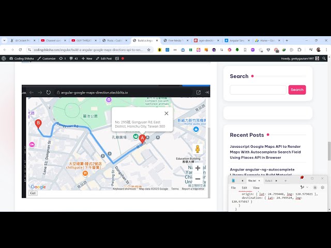Click the map zoom out minus button
Image resolution: width=331 pixels, height=248 pixels.
coord(198,179)
